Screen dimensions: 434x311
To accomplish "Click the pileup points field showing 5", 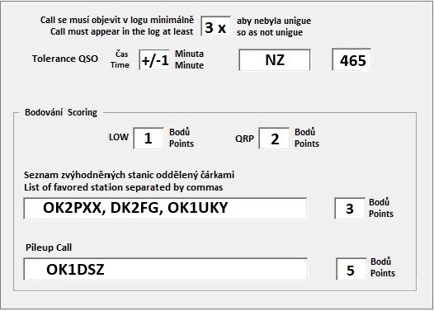I will click(x=351, y=269).
